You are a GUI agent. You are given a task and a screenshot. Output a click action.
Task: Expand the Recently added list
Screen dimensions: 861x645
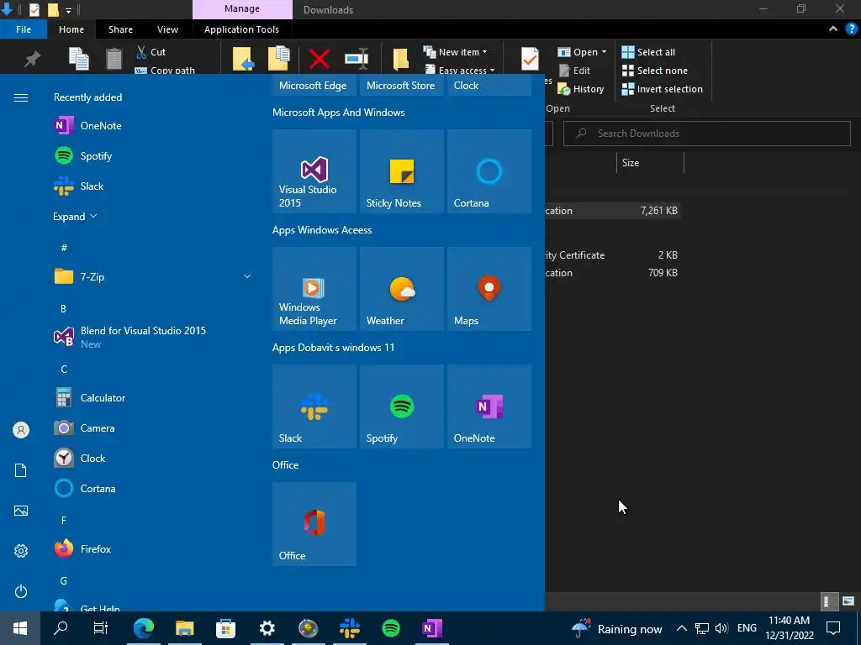75,216
